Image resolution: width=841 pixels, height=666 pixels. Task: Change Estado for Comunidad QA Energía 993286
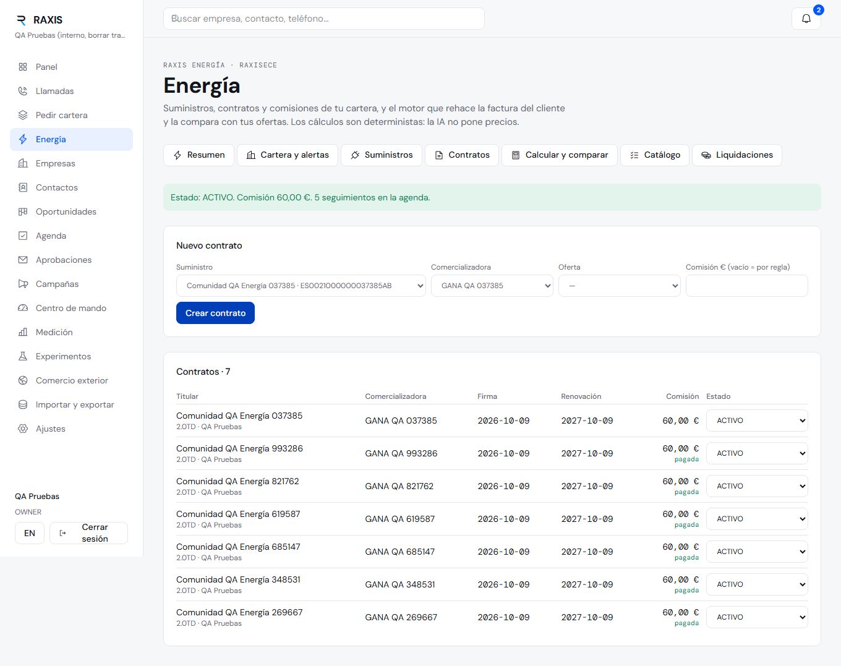point(757,453)
